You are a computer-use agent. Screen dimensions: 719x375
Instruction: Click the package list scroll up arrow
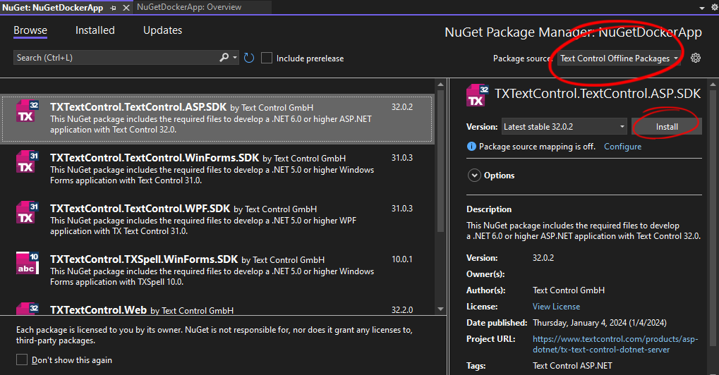point(441,85)
